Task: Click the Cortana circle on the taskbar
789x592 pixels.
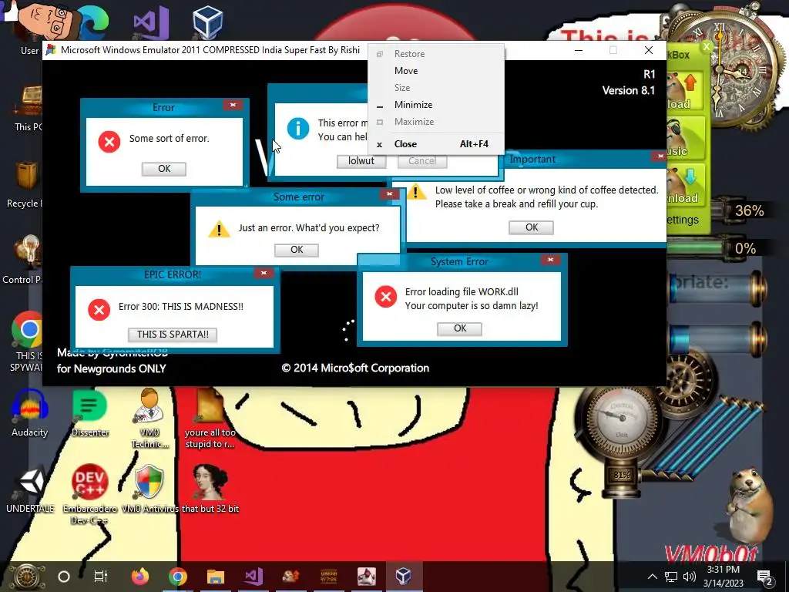Action: pyautogui.click(x=64, y=577)
